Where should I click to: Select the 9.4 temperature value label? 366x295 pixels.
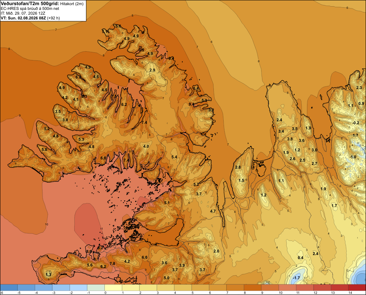pyautogui.click(x=191, y=104)
